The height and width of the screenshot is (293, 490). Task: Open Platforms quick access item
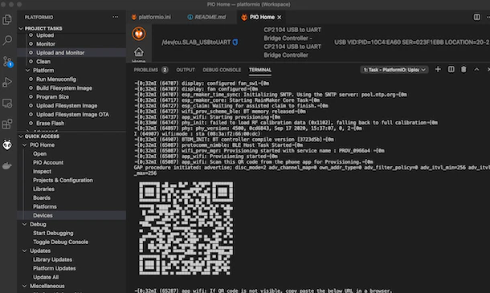click(x=45, y=206)
